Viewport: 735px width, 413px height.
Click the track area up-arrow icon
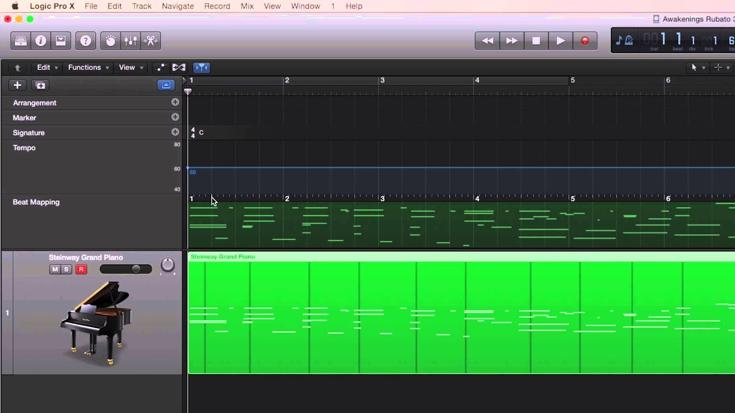(18, 68)
